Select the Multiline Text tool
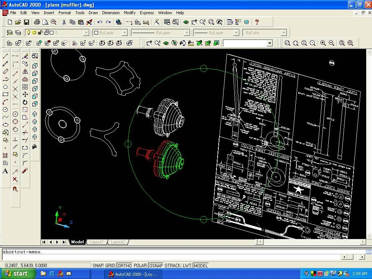This screenshot has height=279, width=372. coord(5,170)
